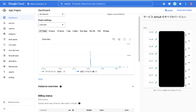Focus the Products, Resources, Documents search box
Image resolution: width=196 pixels, height=112 pixels.
[x=105, y=4]
